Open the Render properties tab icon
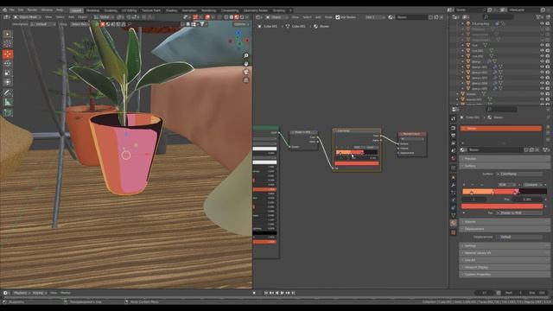553x311 pixels. [454, 128]
